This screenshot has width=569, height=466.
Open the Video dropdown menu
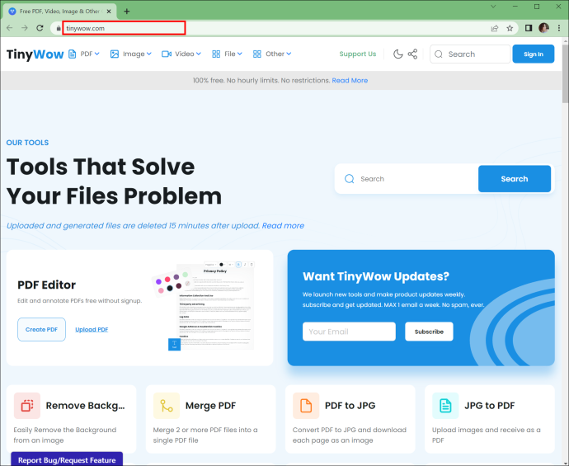181,54
